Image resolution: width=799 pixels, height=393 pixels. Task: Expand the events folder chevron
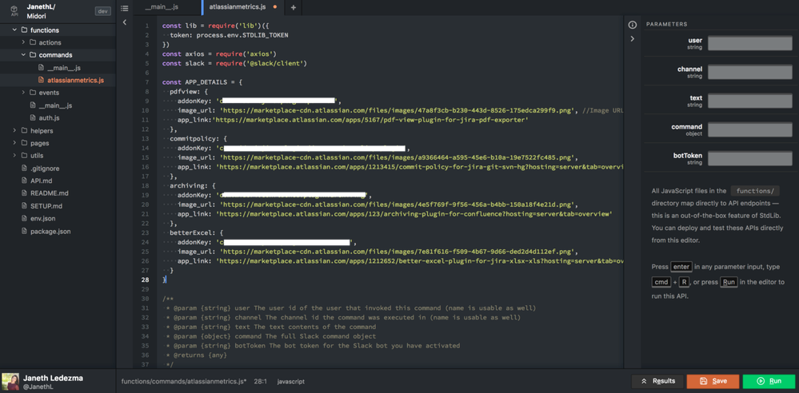click(x=23, y=93)
